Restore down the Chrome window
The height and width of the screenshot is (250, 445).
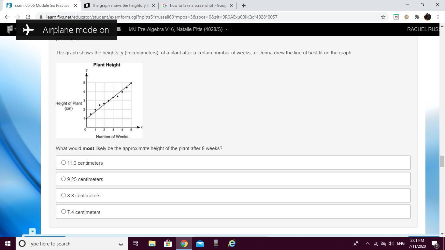click(423, 5)
